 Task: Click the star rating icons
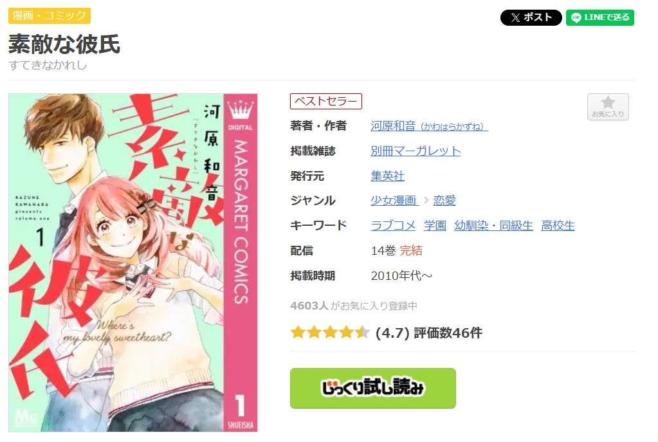(330, 333)
